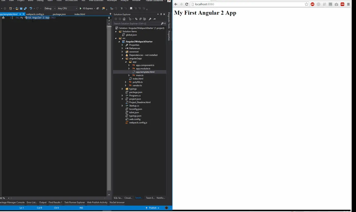The image size is (356, 212).
Task: Click the Undo arrow in toolbar
Action: tap(31, 8)
